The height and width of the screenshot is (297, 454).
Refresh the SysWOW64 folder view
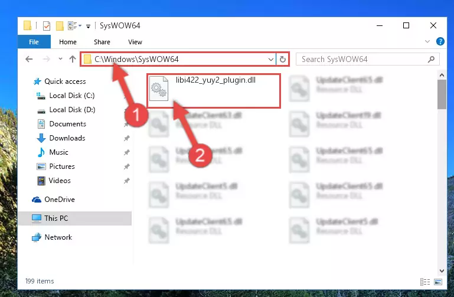283,60
